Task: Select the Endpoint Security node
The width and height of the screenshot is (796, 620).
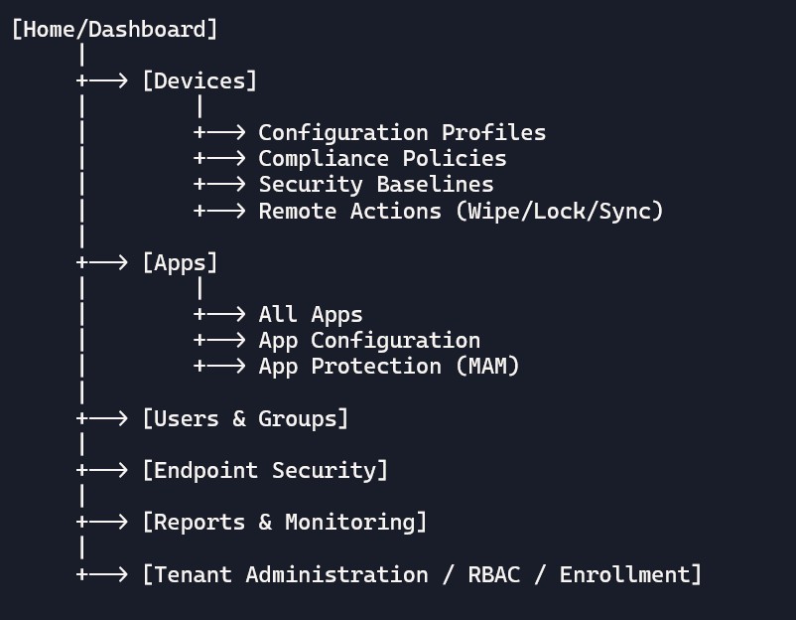Action: (265, 470)
